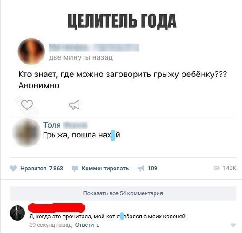Open the dark avatar of last commenter
This screenshot has width=242, height=233.
pyautogui.click(x=17, y=213)
